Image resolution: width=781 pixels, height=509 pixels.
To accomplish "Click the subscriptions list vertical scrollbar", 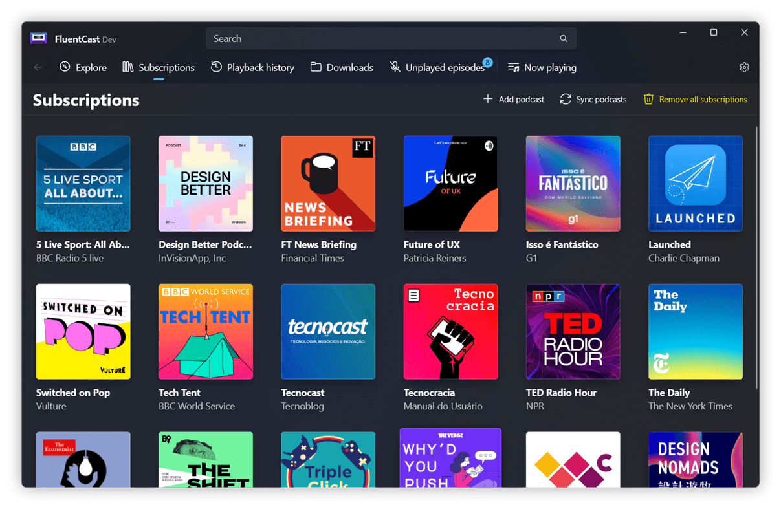I will click(756, 259).
